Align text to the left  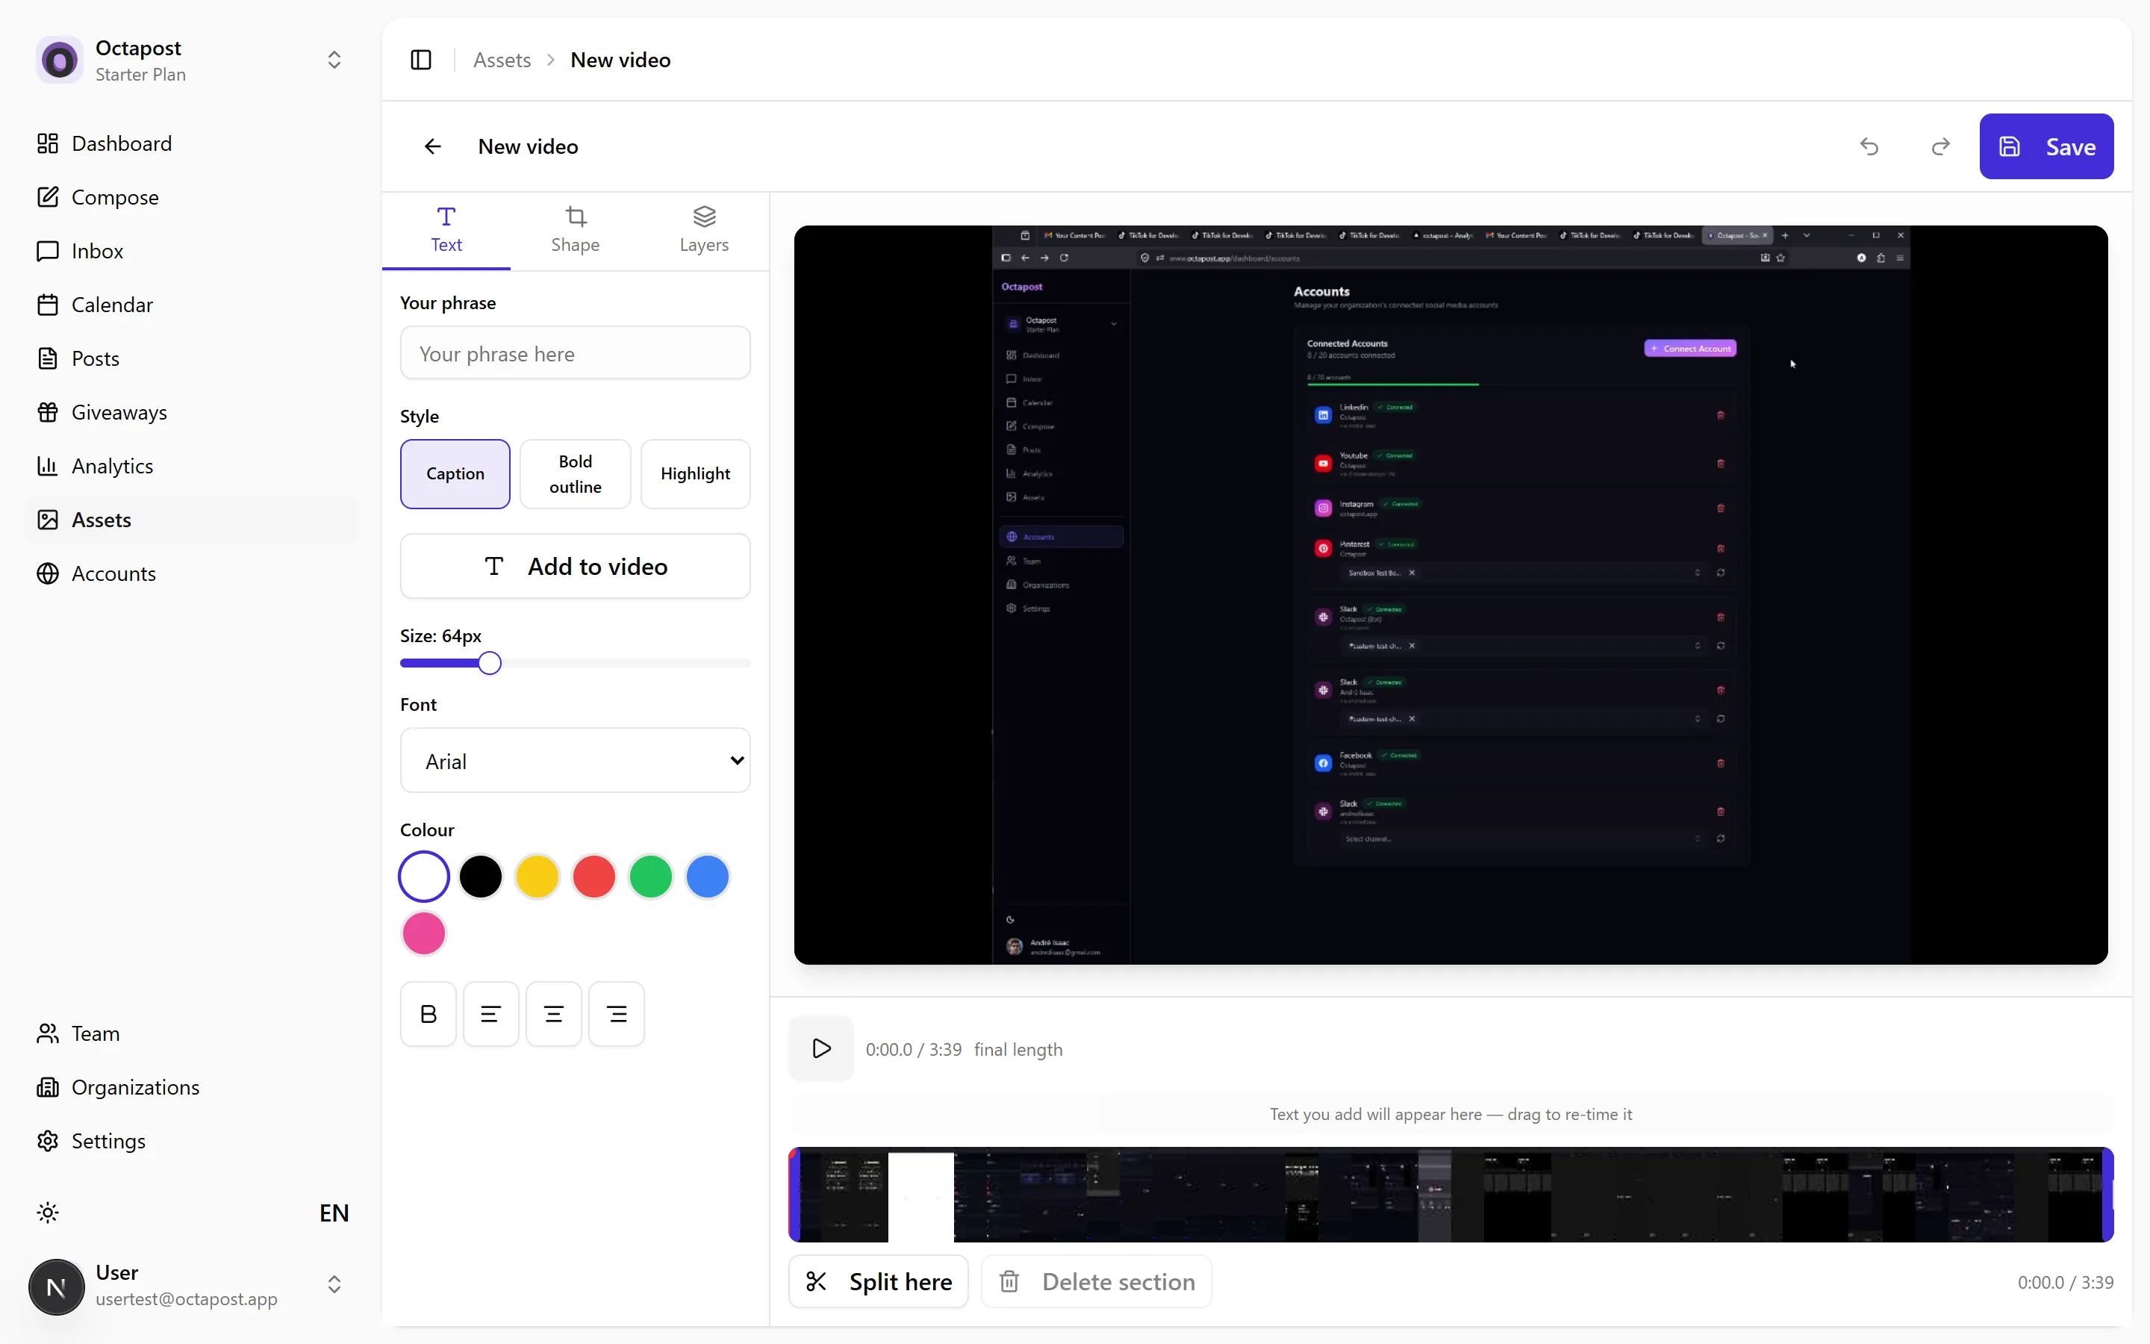[490, 1013]
